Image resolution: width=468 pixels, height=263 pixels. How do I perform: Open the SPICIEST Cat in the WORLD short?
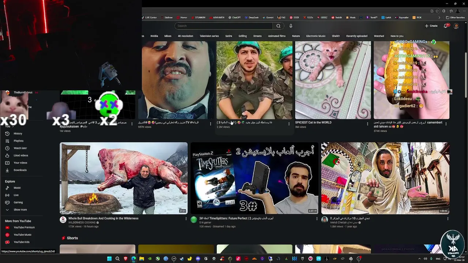coord(333,80)
